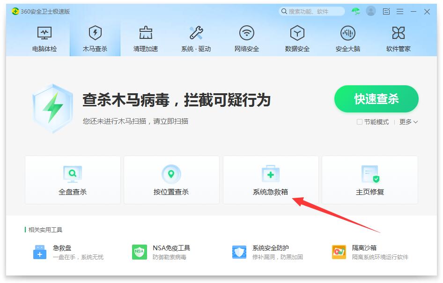
Task: Open 隔离沙箱 link
Action: click(x=364, y=248)
